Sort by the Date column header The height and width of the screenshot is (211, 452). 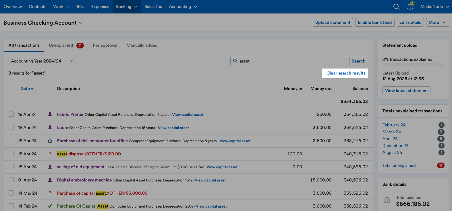27,89
